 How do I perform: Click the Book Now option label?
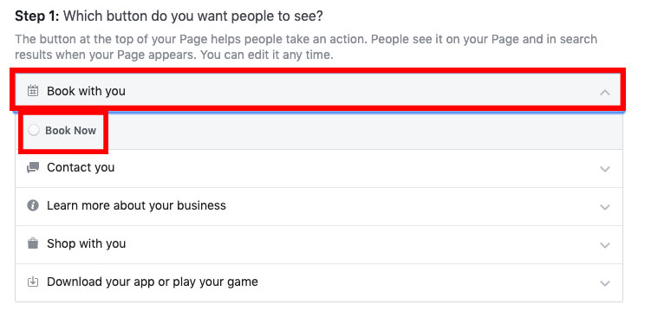(x=70, y=130)
